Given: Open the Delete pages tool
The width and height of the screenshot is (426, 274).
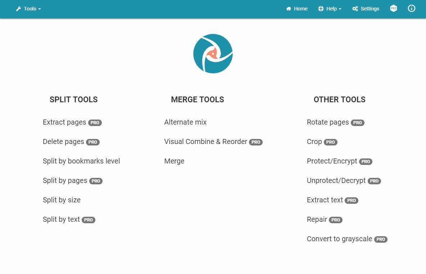Looking at the screenshot, I should pyautogui.click(x=63, y=142).
